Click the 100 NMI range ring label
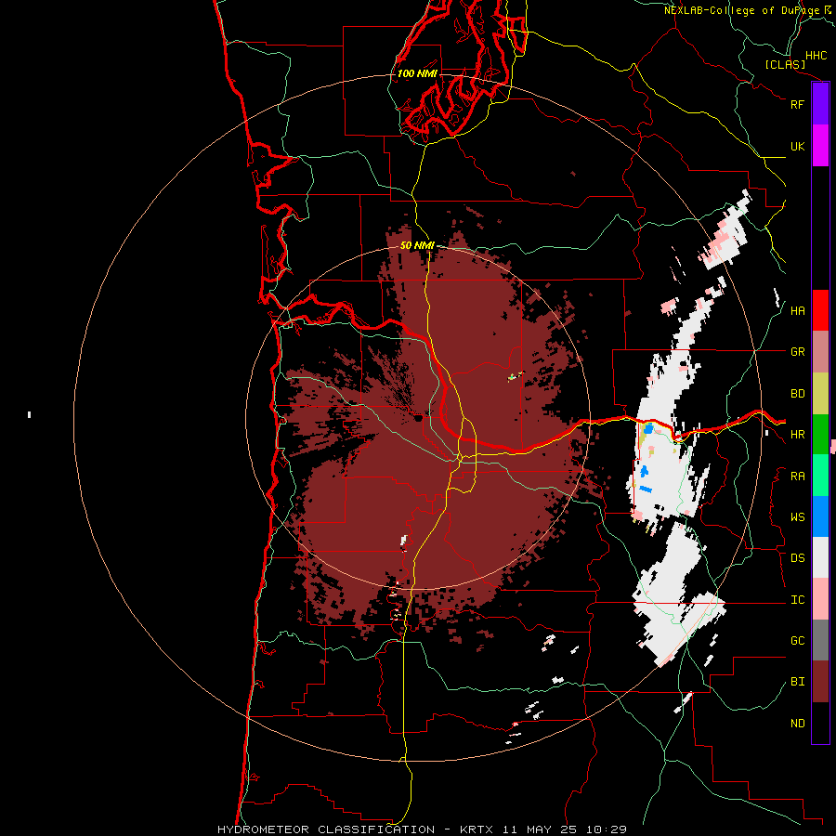 tap(417, 73)
